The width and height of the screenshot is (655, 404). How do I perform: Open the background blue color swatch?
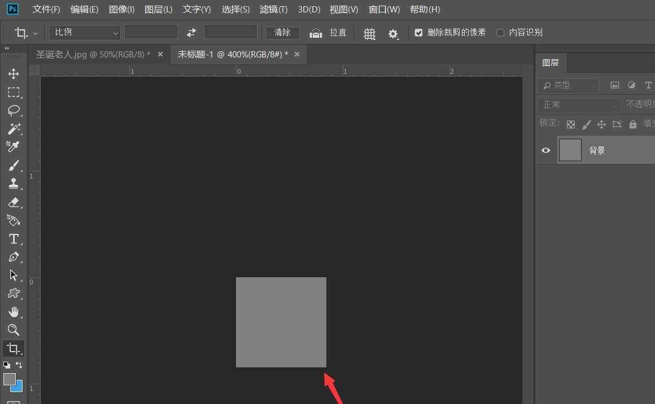[18, 387]
